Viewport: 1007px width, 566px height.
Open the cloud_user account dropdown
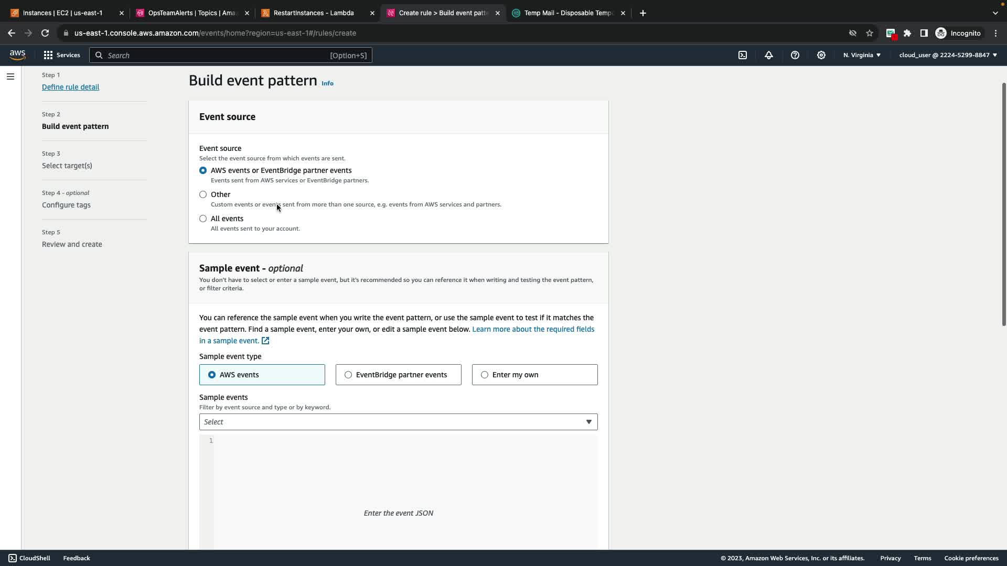[948, 55]
